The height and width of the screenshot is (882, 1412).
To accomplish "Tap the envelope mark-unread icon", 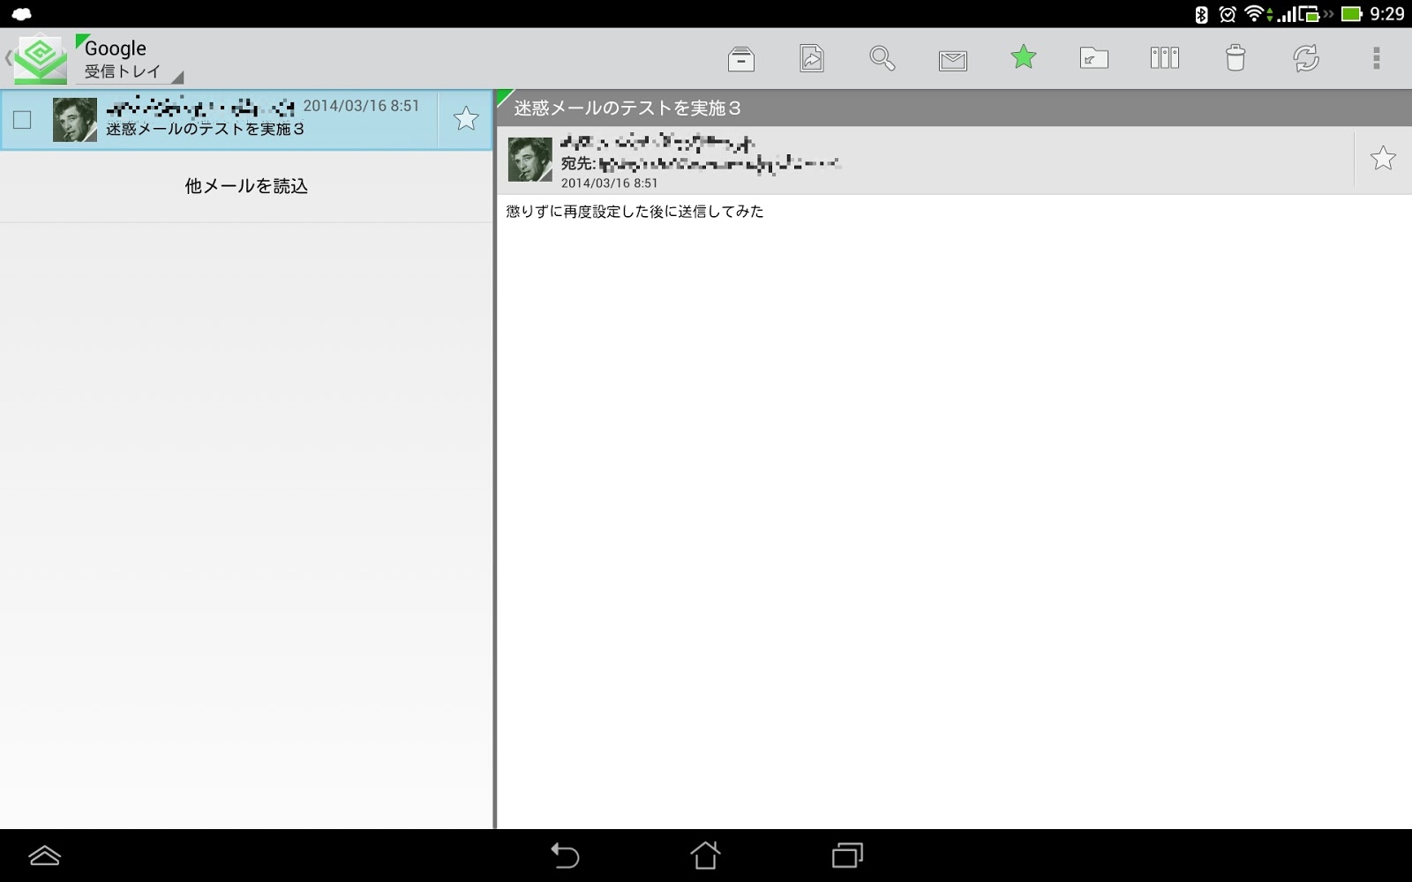I will click(x=953, y=60).
